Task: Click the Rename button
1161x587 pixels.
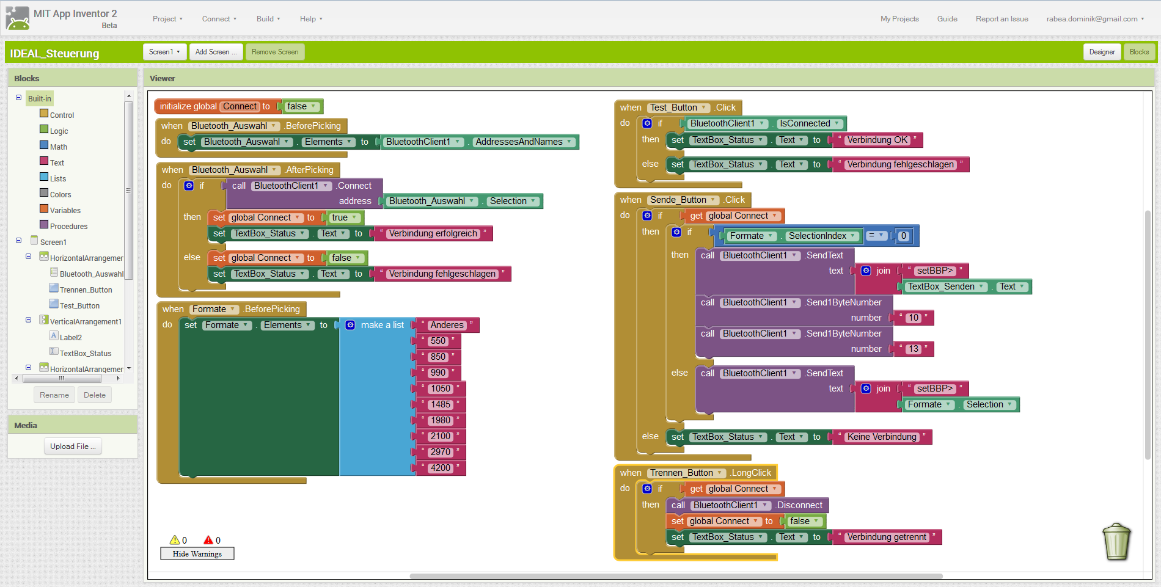Action: pyautogui.click(x=54, y=395)
